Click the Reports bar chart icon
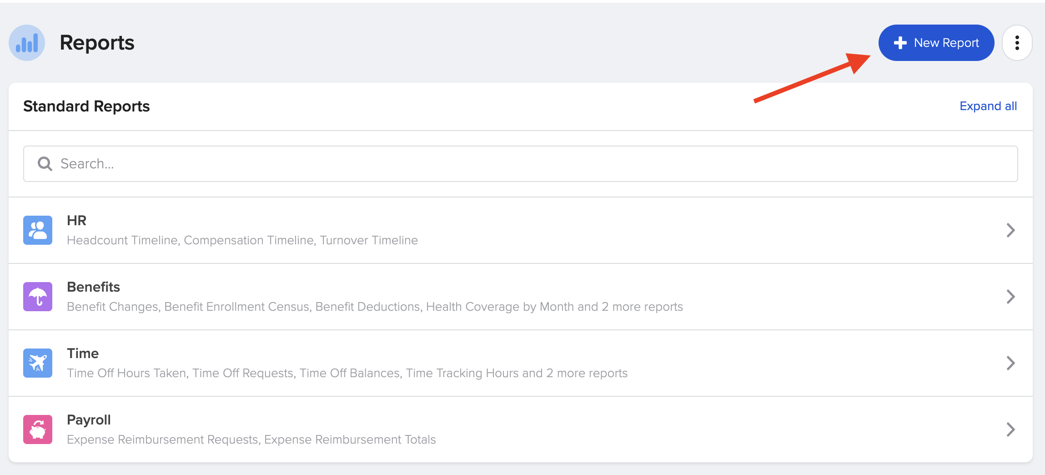 click(27, 43)
